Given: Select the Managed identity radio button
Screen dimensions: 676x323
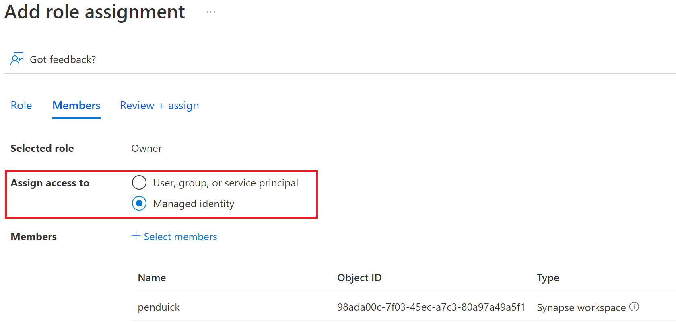Looking at the screenshot, I should coord(139,203).
